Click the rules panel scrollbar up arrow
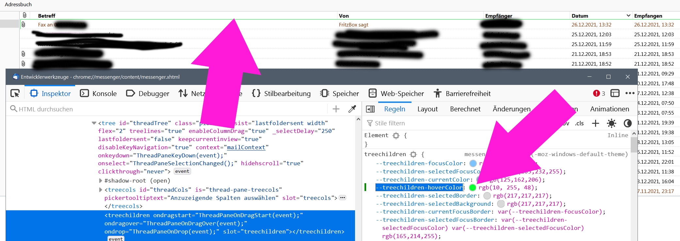Image resolution: width=680 pixels, height=241 pixels. point(634,134)
